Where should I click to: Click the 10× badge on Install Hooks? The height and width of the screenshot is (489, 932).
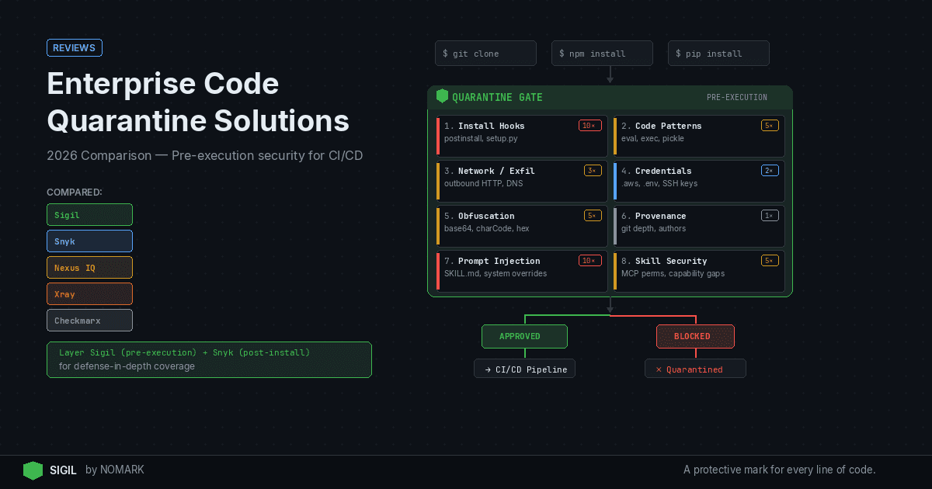(x=590, y=125)
